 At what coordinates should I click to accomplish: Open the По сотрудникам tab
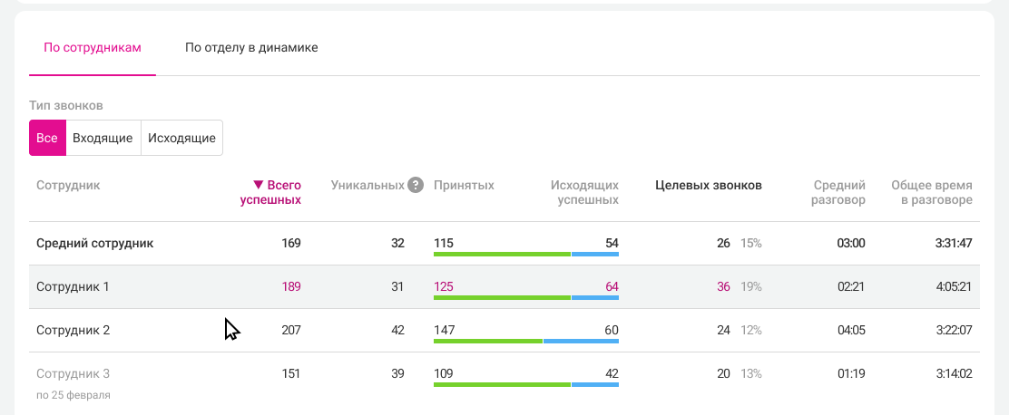click(x=92, y=47)
